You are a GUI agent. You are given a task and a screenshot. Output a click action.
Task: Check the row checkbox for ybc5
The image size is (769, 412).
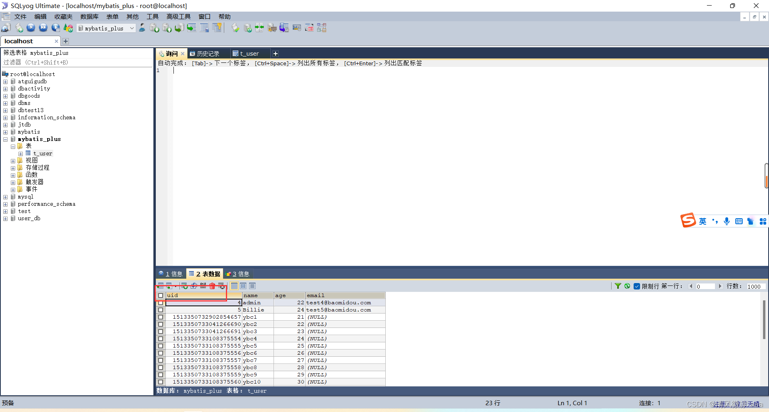pos(161,346)
